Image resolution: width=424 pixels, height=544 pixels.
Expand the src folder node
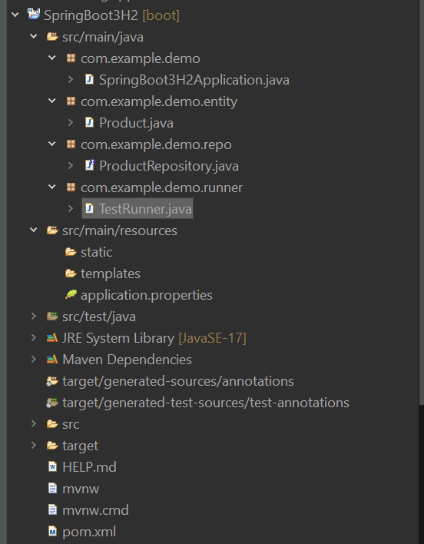(34, 423)
